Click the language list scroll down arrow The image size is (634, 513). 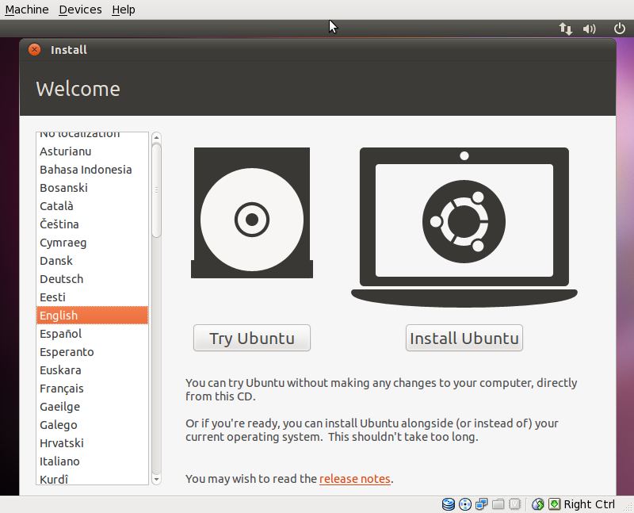[x=156, y=480]
